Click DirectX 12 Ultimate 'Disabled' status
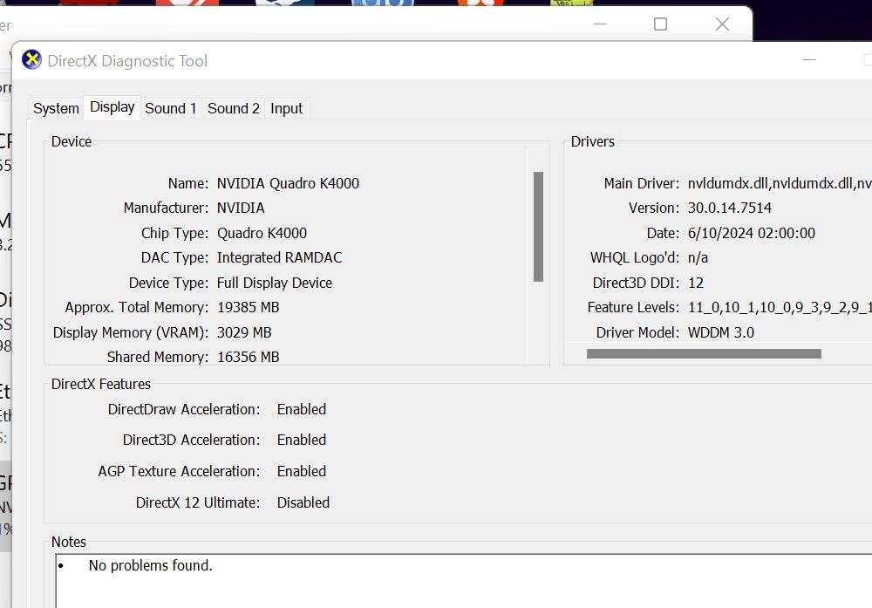The image size is (872, 608). [303, 502]
